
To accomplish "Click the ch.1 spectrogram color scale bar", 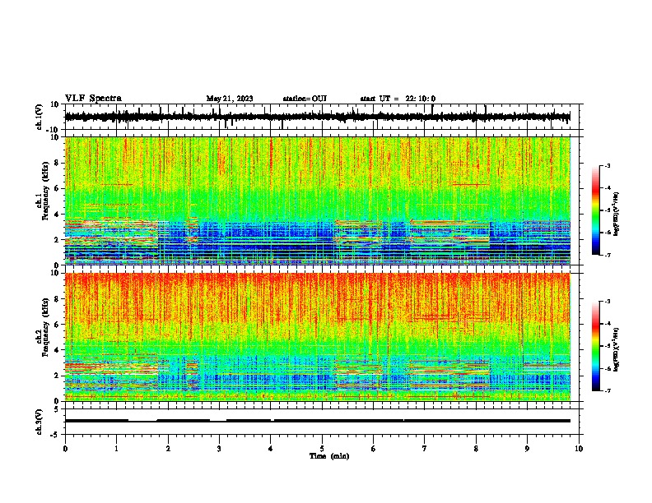I will tap(596, 210).
